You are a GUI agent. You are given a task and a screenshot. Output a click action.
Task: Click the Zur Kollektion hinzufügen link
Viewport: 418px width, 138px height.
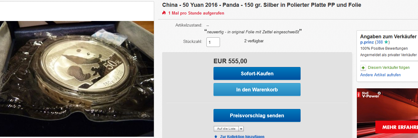click(242, 136)
